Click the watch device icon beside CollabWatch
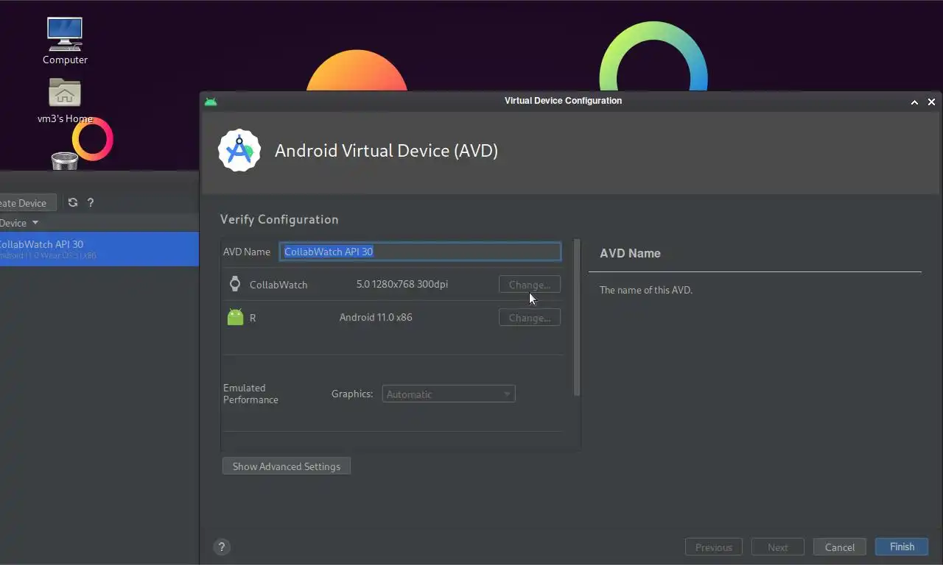Image resolution: width=943 pixels, height=565 pixels. [x=235, y=284]
